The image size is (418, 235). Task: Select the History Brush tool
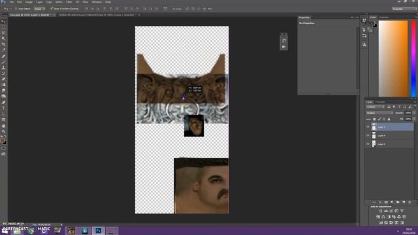[3, 73]
